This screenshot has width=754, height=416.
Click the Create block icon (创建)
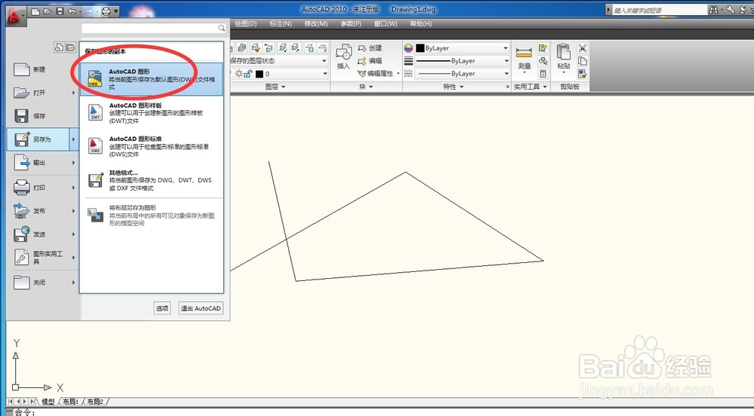pos(362,48)
